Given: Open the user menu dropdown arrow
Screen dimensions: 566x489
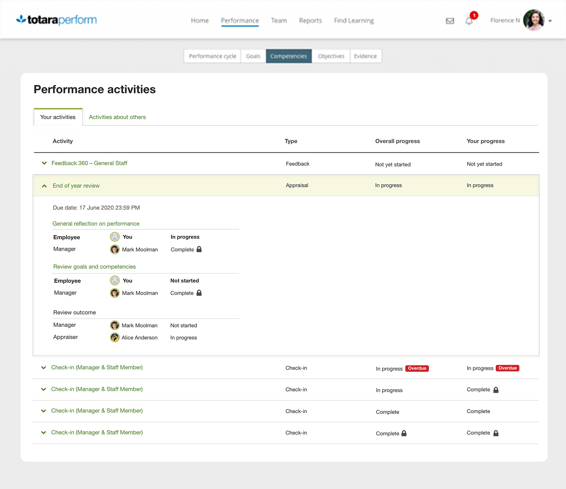Looking at the screenshot, I should [550, 21].
